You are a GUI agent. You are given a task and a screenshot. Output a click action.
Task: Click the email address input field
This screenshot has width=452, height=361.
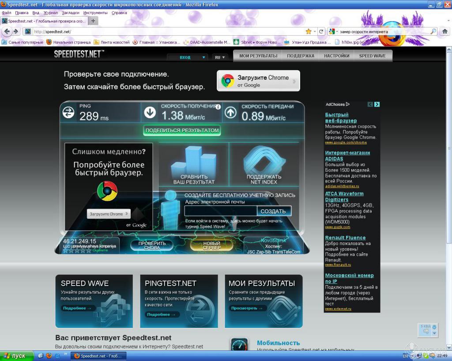coord(221,211)
